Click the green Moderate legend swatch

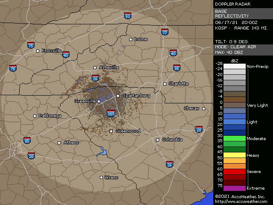(230, 138)
